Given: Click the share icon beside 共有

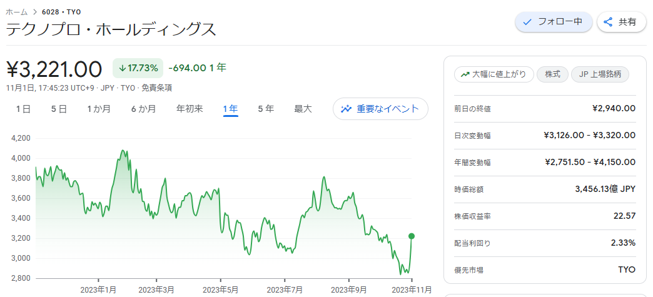Looking at the screenshot, I should pyautogui.click(x=608, y=22).
